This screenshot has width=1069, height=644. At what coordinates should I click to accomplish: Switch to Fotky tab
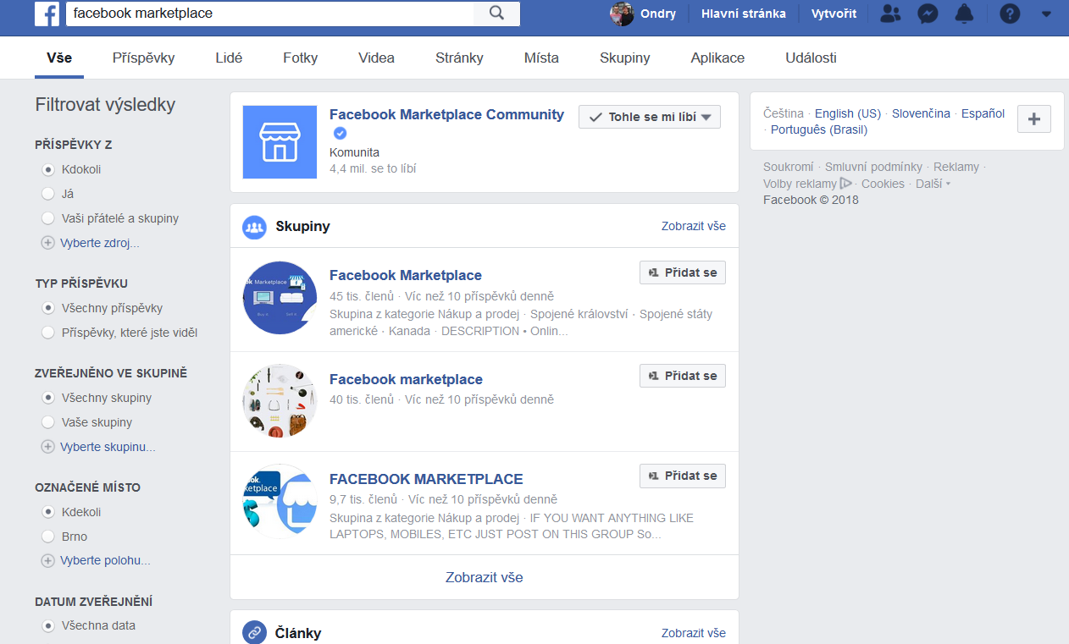(x=301, y=58)
